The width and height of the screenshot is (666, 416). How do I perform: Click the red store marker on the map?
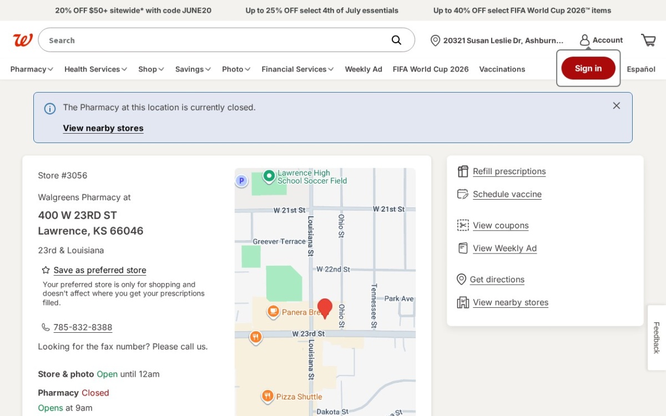pyautogui.click(x=325, y=308)
